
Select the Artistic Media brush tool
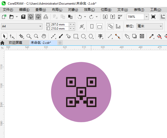click(61, 36)
